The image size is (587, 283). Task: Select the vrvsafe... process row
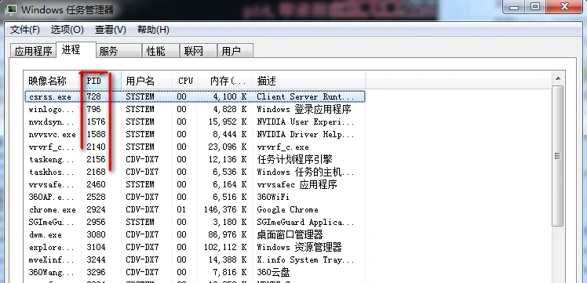click(195, 184)
